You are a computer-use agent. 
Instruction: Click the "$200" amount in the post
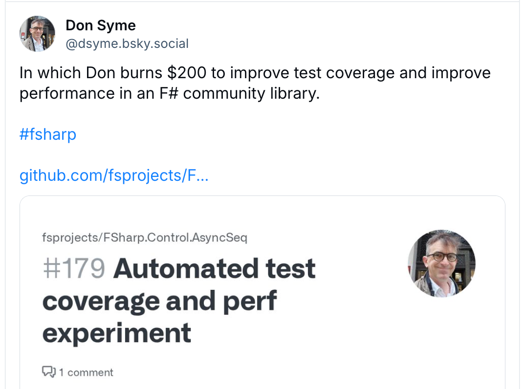click(186, 73)
